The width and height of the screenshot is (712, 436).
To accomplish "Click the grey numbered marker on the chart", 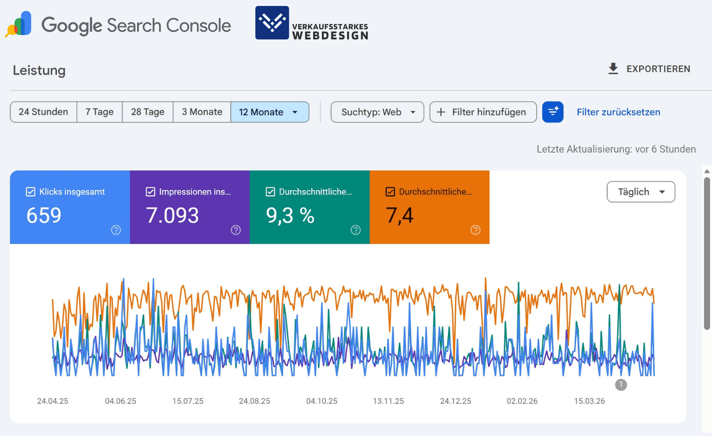I will 621,385.
